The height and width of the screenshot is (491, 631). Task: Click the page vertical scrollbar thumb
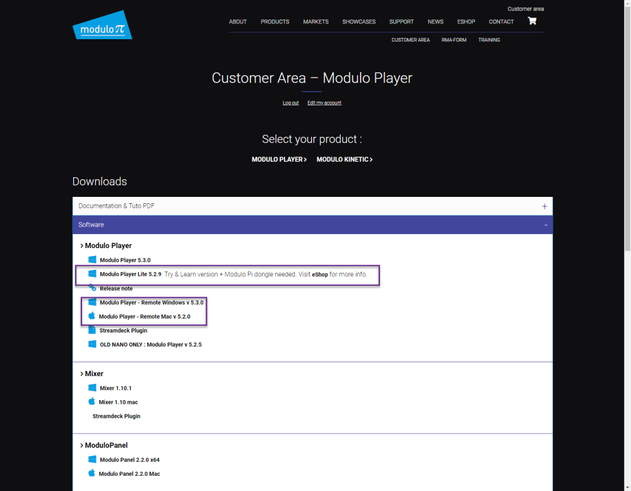[x=627, y=128]
